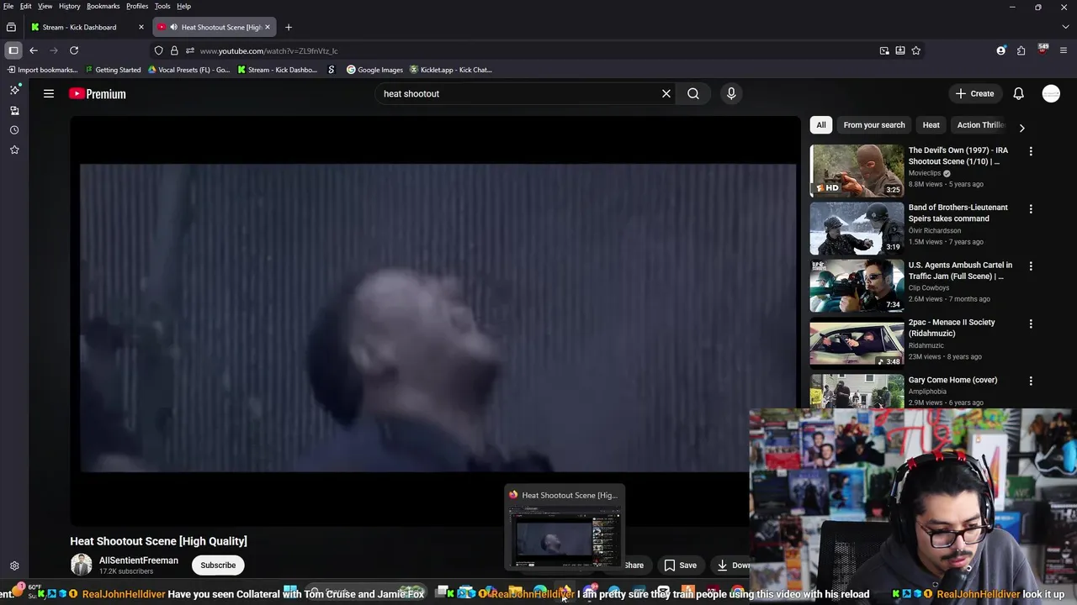Select the Heat Shootout Scene tab

point(215,27)
